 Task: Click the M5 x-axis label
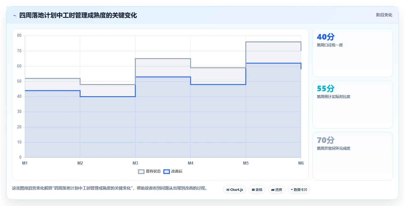pos(246,163)
